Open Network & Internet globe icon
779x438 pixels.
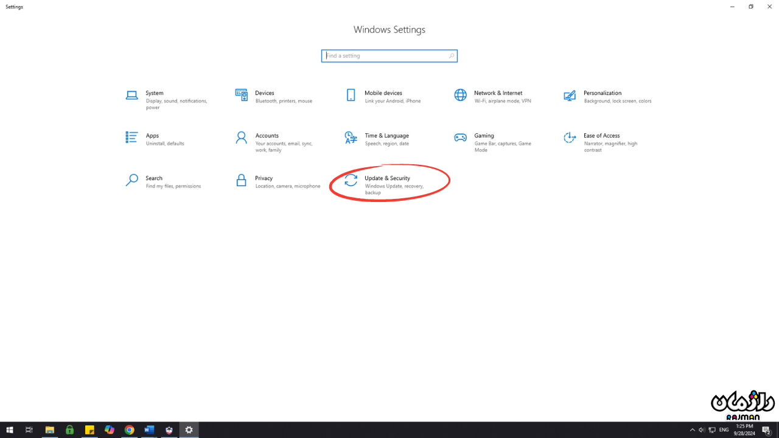(x=461, y=95)
